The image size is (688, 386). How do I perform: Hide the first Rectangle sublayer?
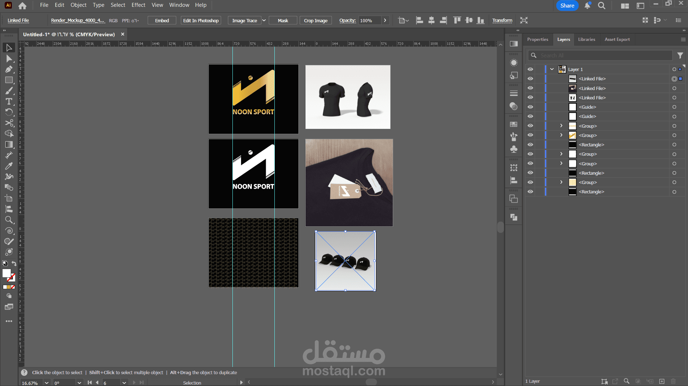(x=530, y=145)
